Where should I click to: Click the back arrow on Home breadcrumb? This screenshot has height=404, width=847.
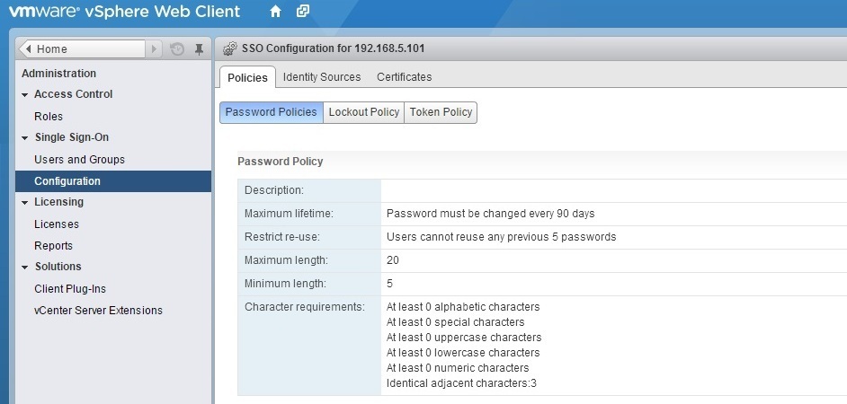[28, 49]
